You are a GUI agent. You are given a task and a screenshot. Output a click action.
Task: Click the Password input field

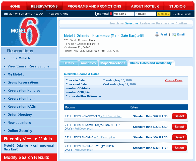coord(145,14)
